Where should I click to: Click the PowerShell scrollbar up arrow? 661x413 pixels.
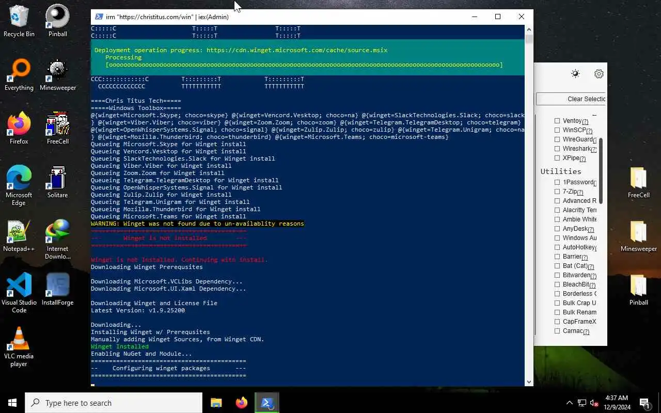[x=529, y=28]
